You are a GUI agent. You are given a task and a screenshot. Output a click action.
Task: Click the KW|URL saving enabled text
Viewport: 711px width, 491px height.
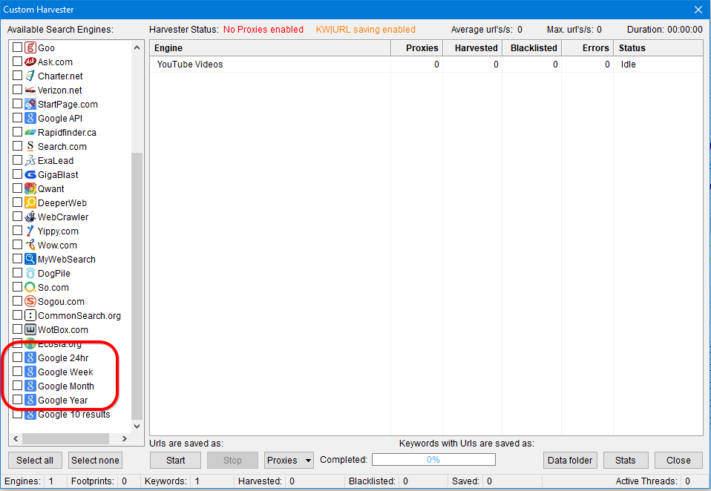pos(365,30)
